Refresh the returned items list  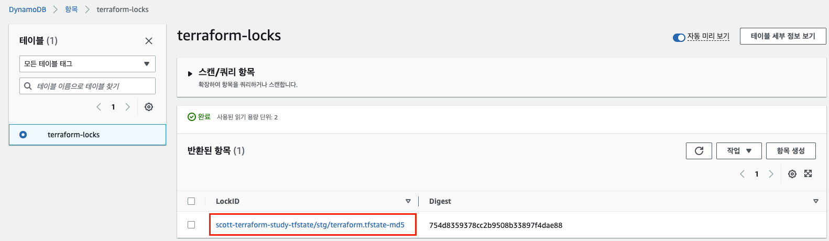[x=699, y=151]
